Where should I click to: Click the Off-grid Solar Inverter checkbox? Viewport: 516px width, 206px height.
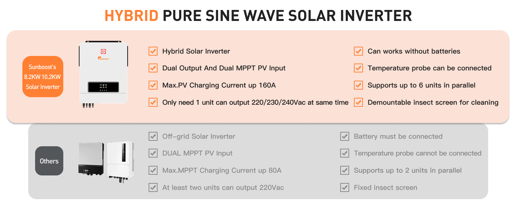point(153,136)
